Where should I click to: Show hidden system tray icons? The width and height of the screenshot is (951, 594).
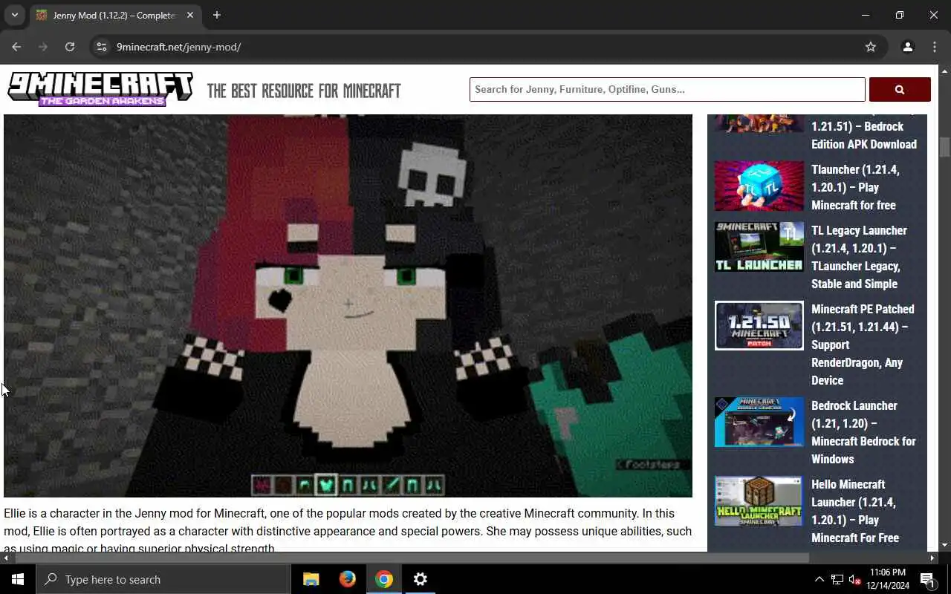pos(819,579)
